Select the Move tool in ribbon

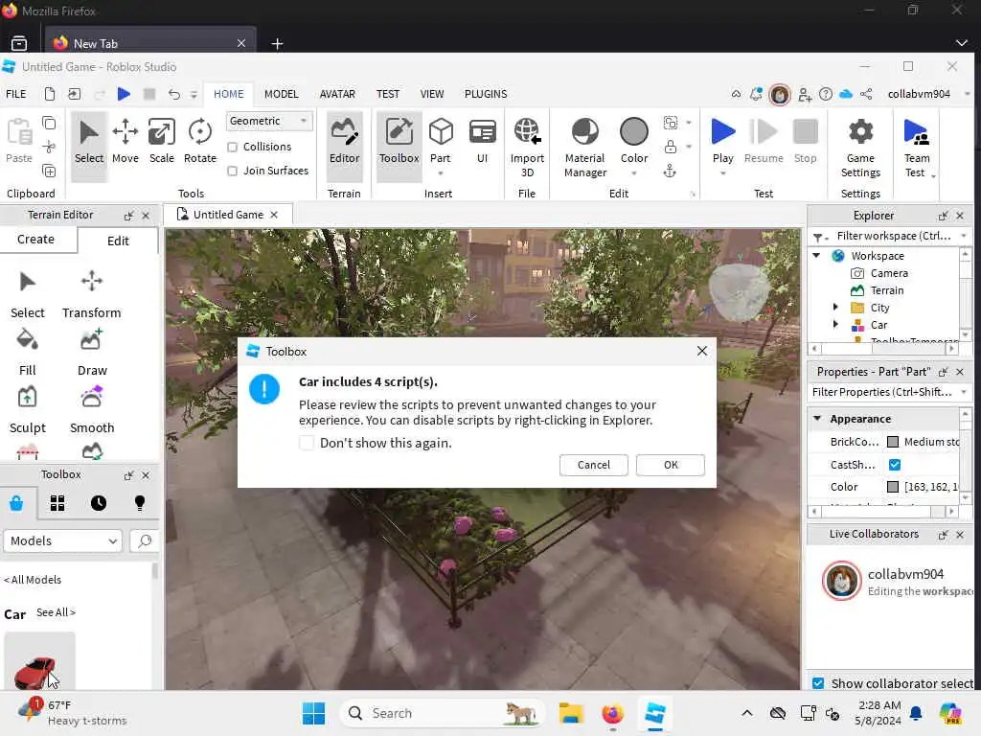pos(125,142)
